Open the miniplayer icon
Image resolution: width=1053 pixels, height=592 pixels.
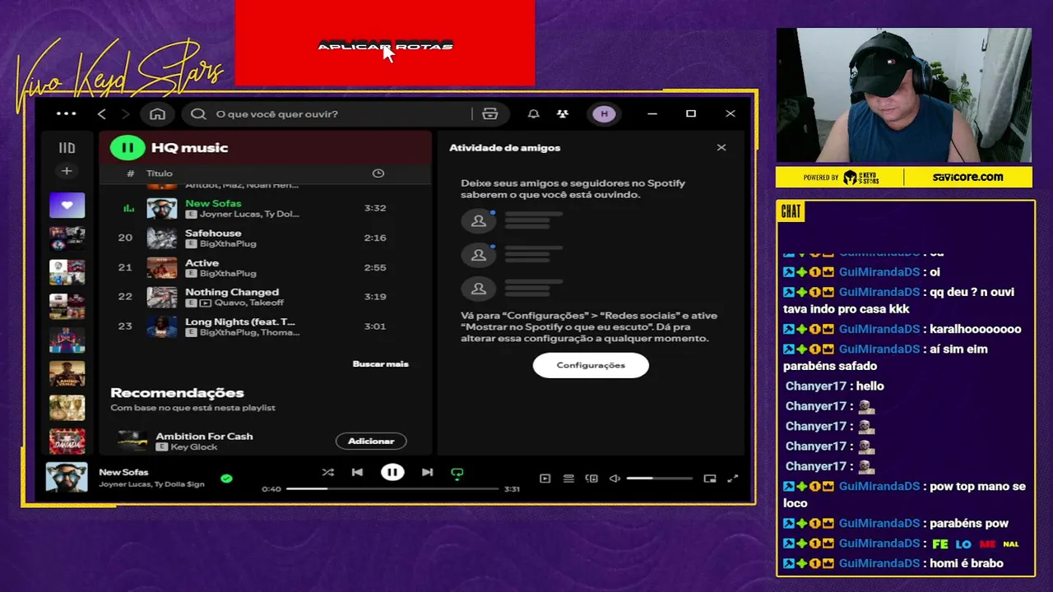tap(710, 479)
